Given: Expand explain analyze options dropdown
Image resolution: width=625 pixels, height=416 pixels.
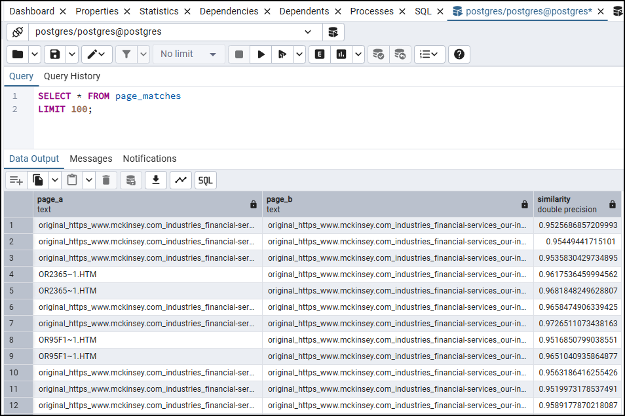Looking at the screenshot, I should [x=358, y=54].
